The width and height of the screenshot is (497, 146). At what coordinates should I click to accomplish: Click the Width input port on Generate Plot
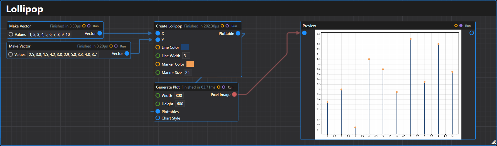158,96
